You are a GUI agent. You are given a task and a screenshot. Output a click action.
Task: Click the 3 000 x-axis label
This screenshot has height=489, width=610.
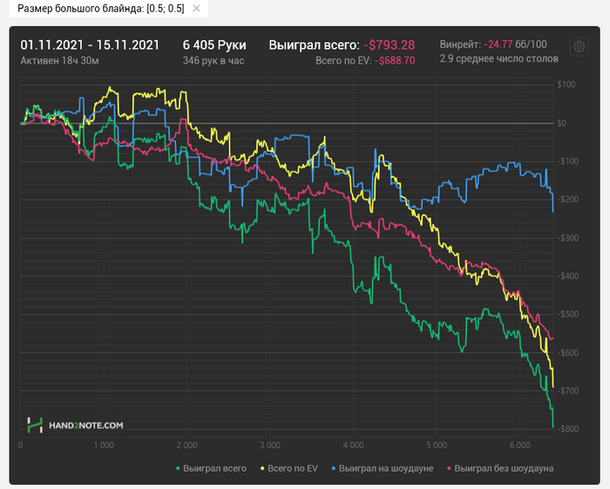pos(270,445)
